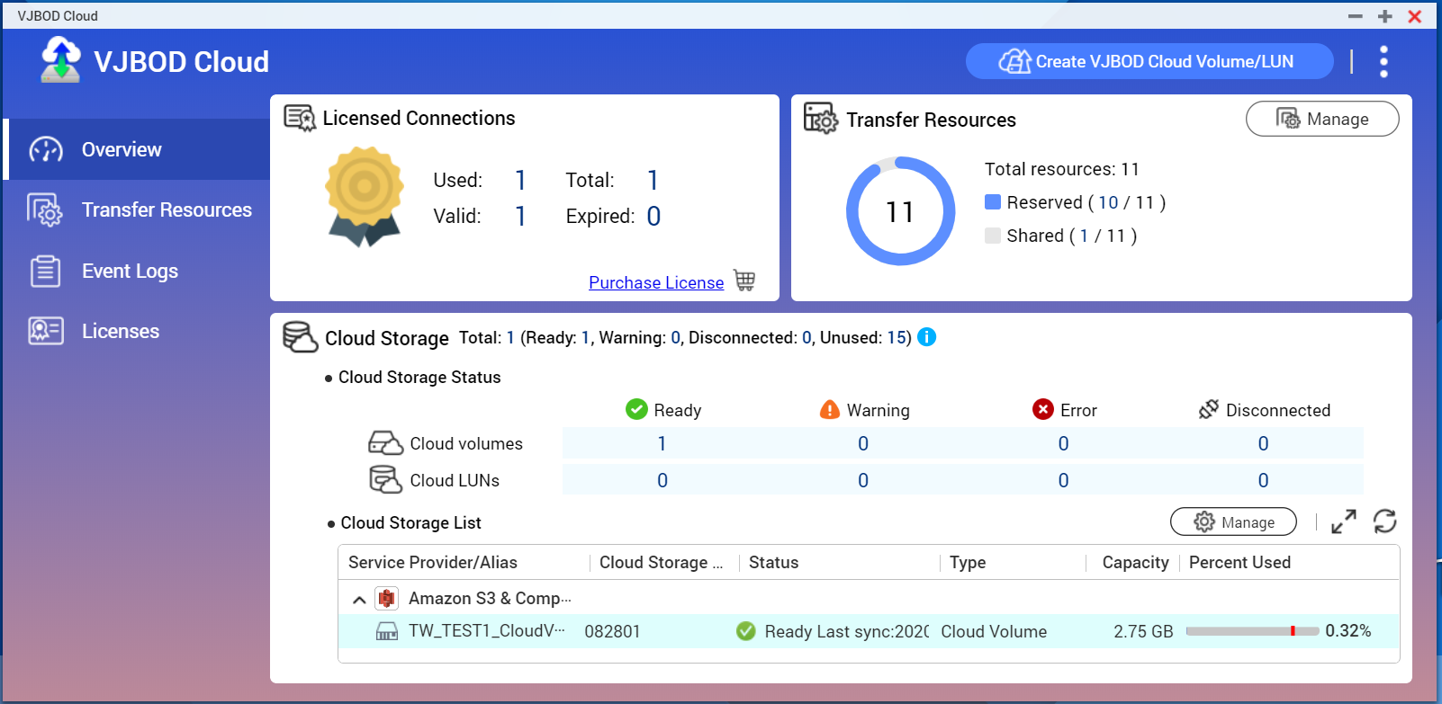Open the Overview section
The image size is (1442, 704).
137,149
